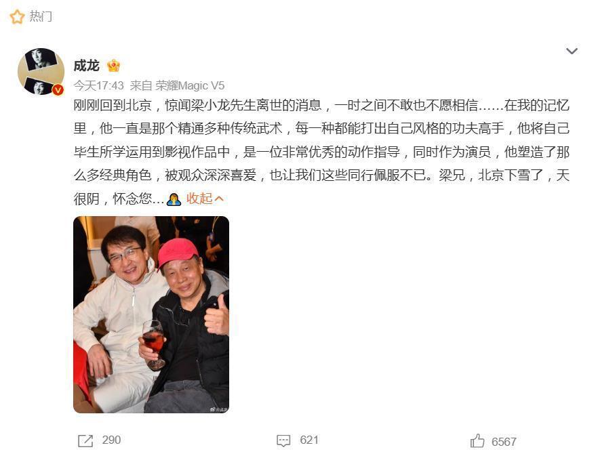Open comments via the speech bubble icon
Image resolution: width=594 pixels, height=458 pixels.
(283, 440)
